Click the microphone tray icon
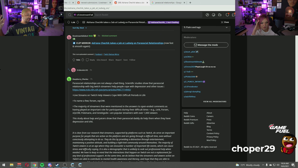The height and width of the screenshot is (168, 298). tap(267, 165)
